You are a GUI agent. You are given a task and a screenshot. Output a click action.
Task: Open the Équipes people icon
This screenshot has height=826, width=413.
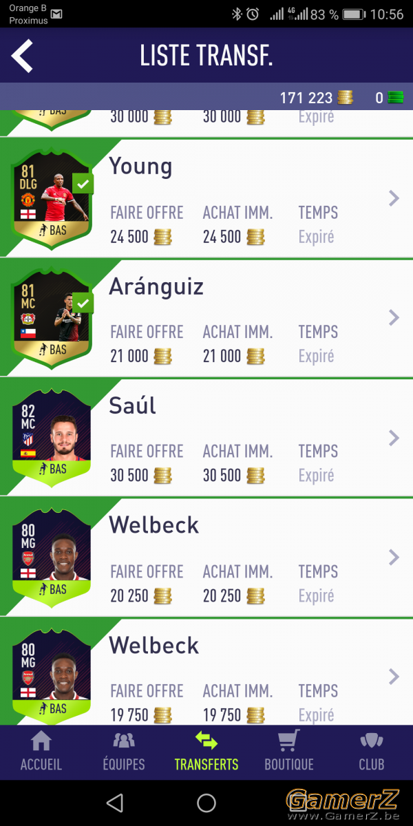(124, 741)
